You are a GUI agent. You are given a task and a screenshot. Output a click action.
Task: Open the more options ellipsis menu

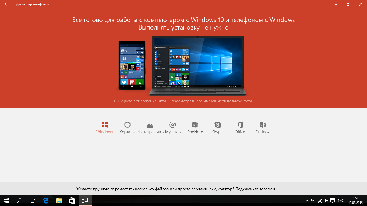[x=361, y=189]
